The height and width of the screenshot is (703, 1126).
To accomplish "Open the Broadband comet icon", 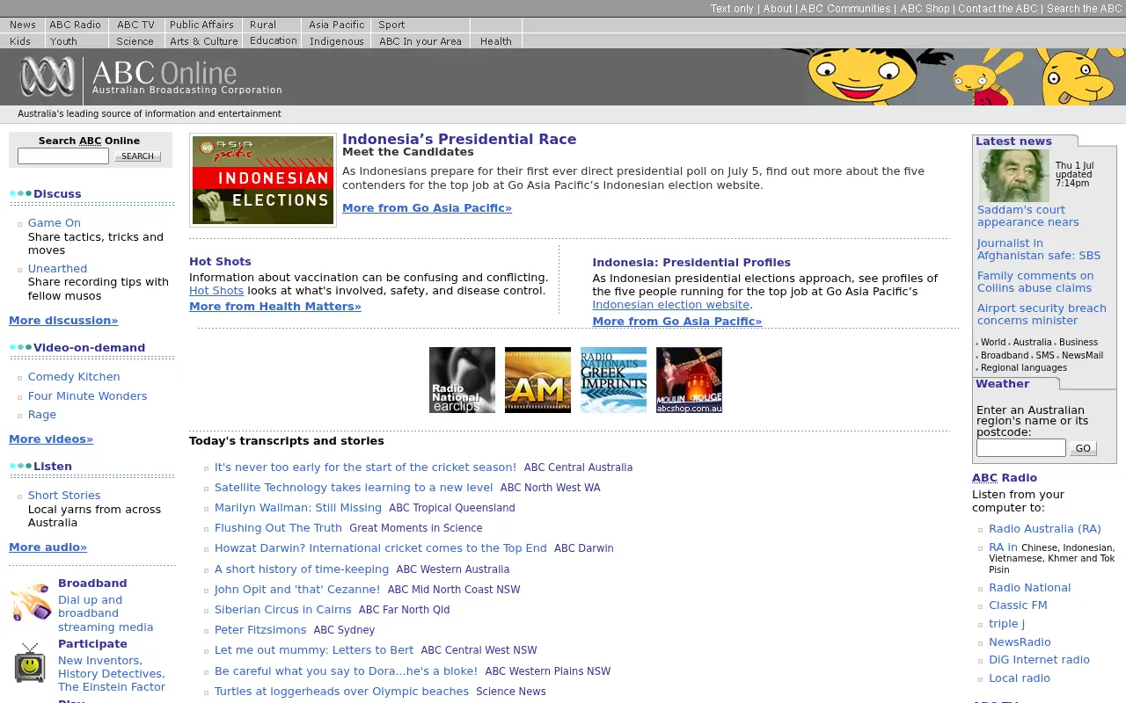I will [x=31, y=603].
